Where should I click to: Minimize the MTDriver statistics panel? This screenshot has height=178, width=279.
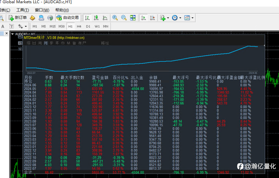click(x=20, y=37)
